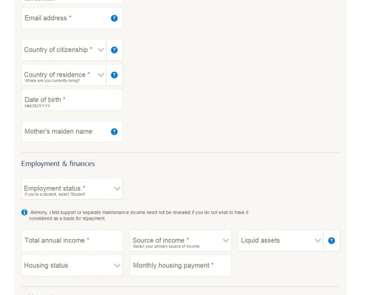Viewport: 367px width, 295px height.
Task: Select the Employment status dropdown
Action: [x=72, y=188]
